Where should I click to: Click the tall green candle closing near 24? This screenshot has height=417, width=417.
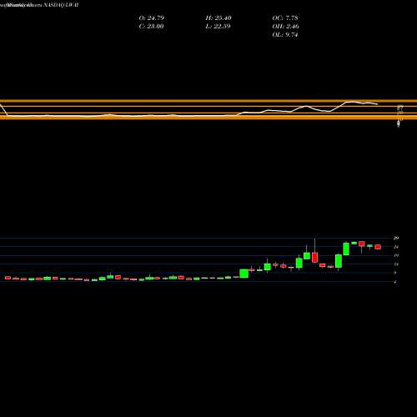[346, 249]
